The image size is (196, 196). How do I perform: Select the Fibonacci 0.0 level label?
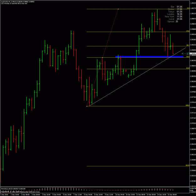tap(188, 8)
